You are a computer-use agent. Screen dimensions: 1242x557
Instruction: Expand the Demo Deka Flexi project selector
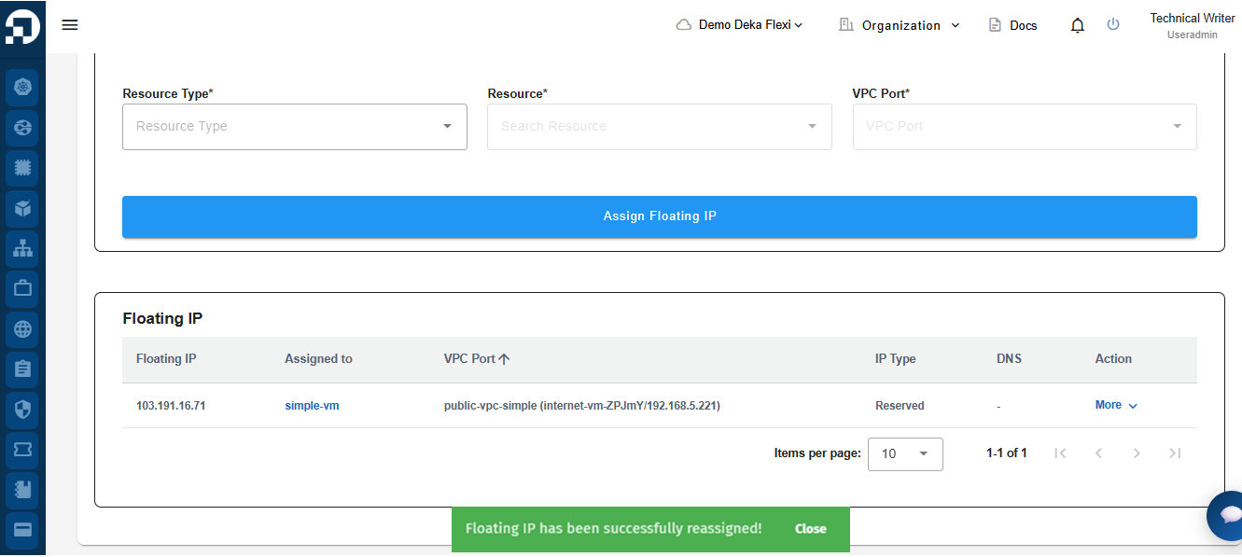click(739, 25)
